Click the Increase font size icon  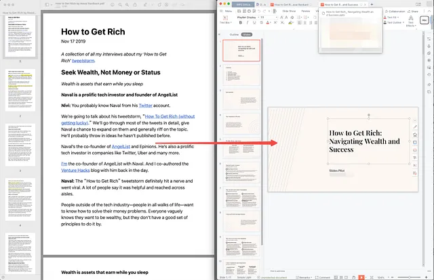[x=281, y=18]
